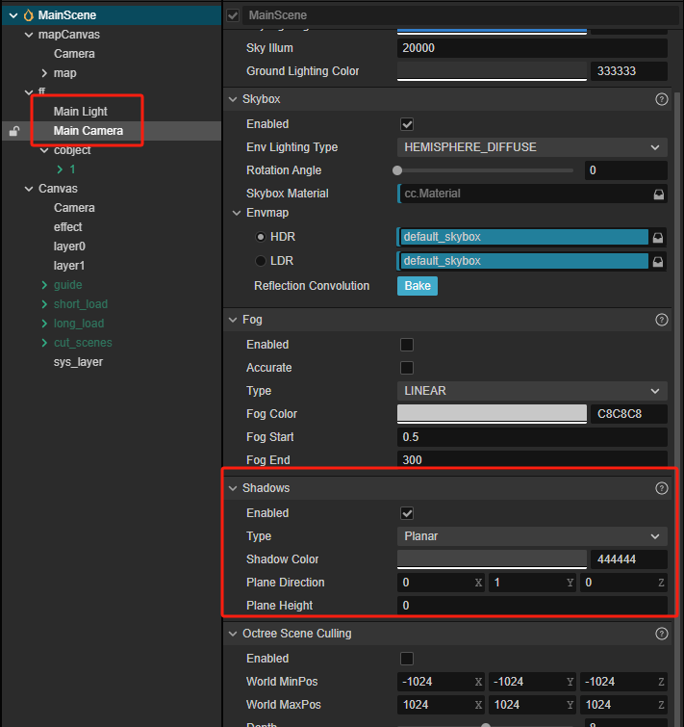
Task: Select the layer1 node
Action: click(69, 266)
